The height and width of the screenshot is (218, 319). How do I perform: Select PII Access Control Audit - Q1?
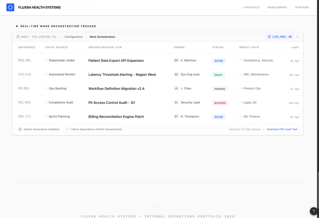pyautogui.click(x=112, y=103)
